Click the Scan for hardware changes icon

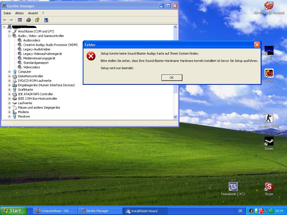46,20
